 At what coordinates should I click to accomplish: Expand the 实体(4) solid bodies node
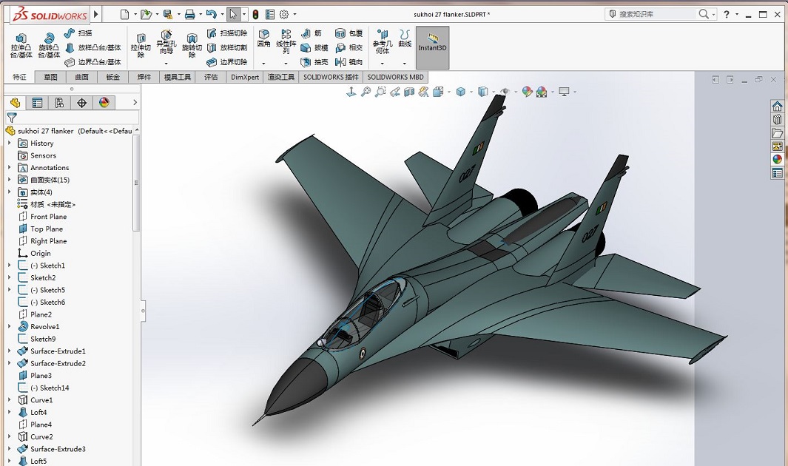9,192
